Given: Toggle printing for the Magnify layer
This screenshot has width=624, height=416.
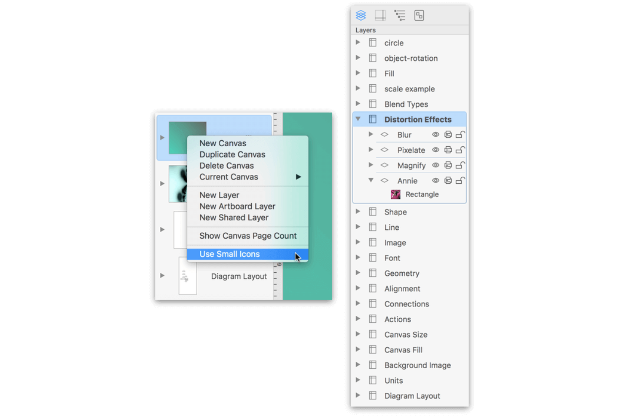Looking at the screenshot, I should (448, 165).
